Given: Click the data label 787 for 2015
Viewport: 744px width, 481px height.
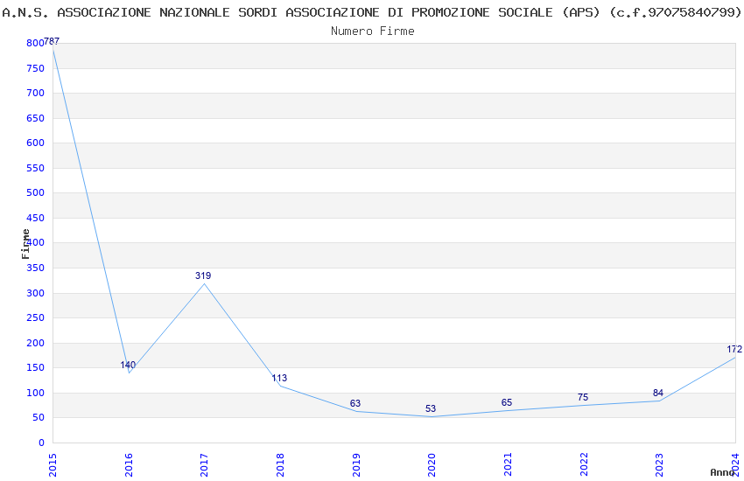Looking at the screenshot, I should [52, 41].
